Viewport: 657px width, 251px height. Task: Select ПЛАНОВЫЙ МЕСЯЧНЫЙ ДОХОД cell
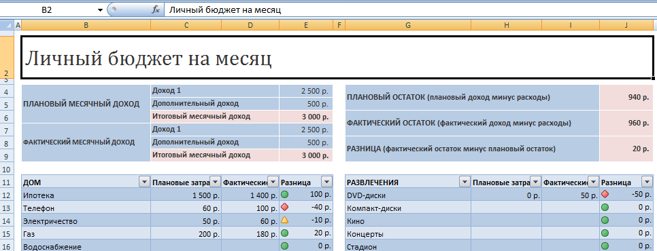(x=86, y=104)
